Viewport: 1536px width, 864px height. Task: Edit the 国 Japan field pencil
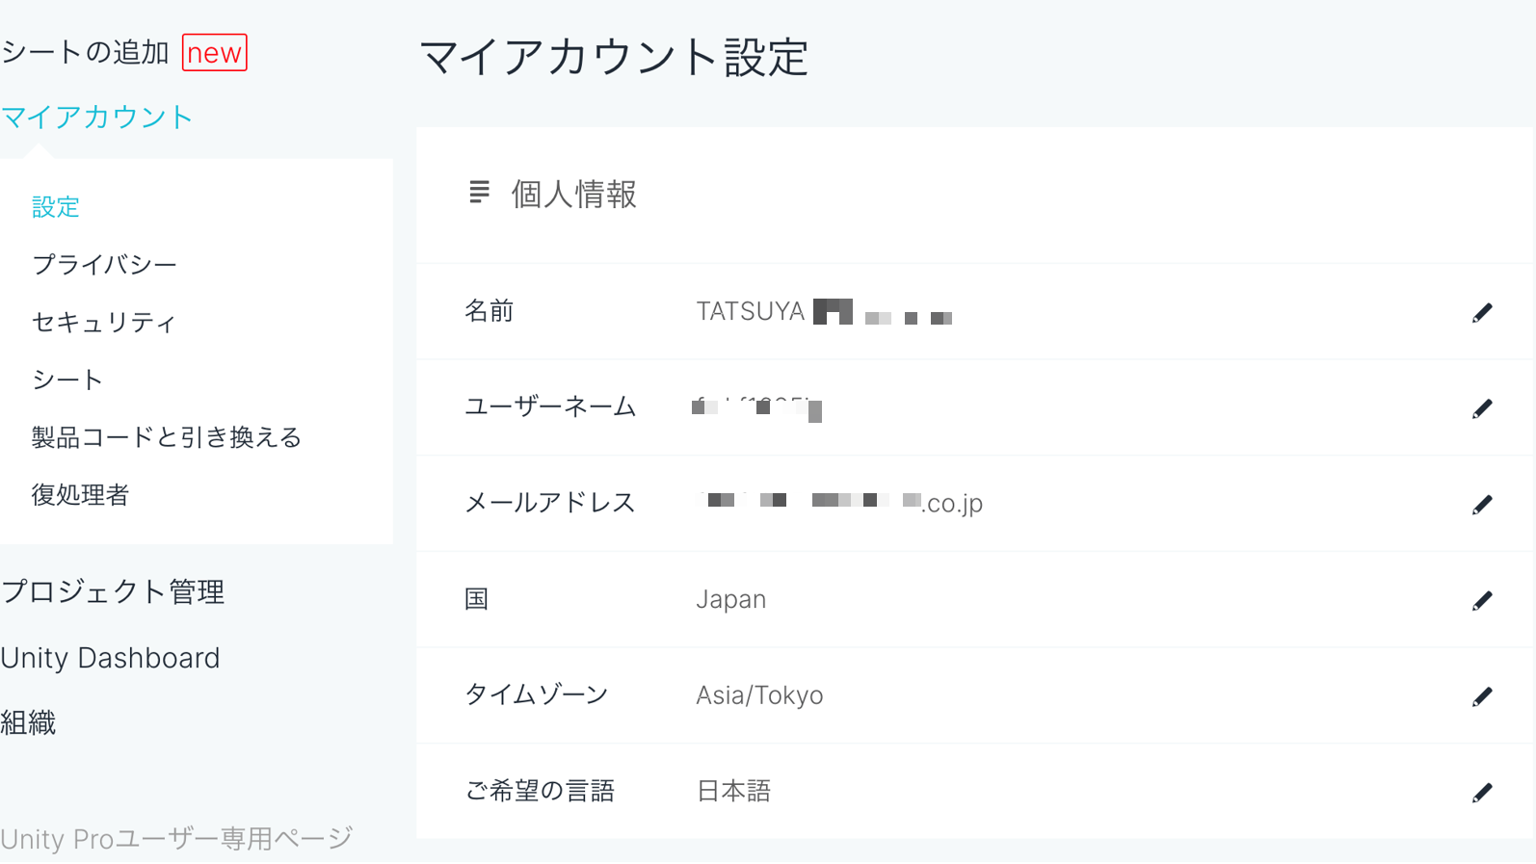[1481, 600]
